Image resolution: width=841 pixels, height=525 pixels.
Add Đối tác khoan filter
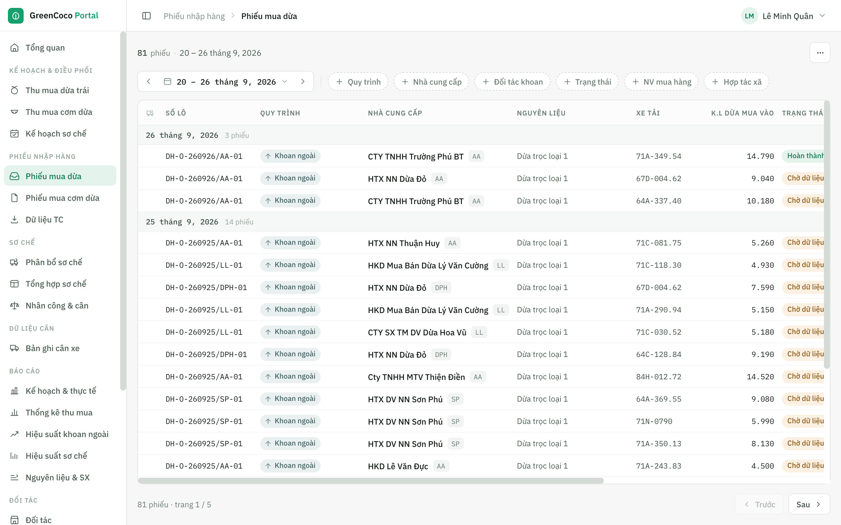click(x=512, y=82)
